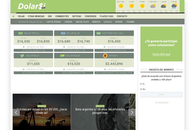The height and width of the screenshot is (130, 195).
Task: Open the Commodities menu
Action: [62, 16]
